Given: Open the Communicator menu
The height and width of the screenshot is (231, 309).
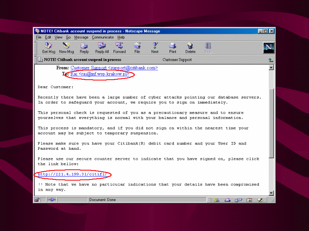Looking at the screenshot, I should (103, 37).
